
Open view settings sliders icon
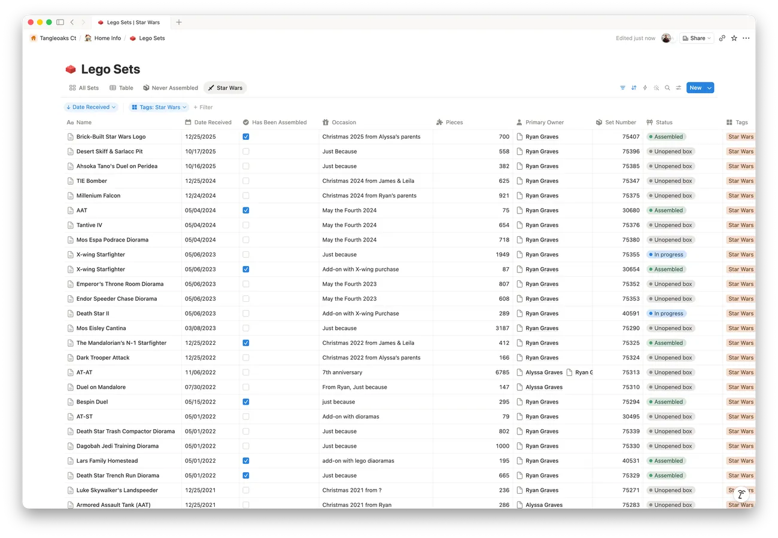[679, 88]
